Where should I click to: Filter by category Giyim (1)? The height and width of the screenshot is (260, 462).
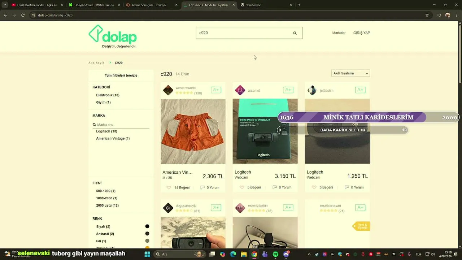[103, 103]
